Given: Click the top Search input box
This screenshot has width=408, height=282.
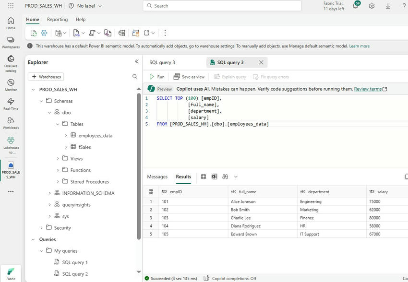Looking at the screenshot, I should point(222,6).
